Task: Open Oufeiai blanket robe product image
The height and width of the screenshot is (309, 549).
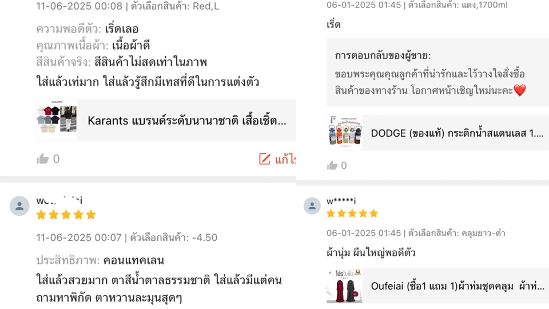Action: click(x=344, y=286)
